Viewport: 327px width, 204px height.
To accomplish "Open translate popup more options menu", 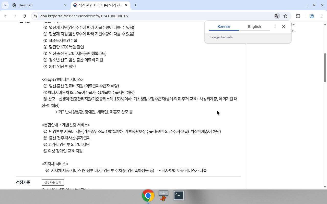I will pos(275,27).
